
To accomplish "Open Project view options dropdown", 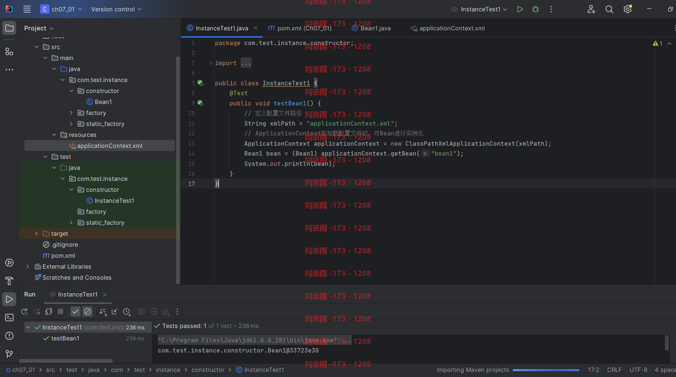I will coord(39,28).
